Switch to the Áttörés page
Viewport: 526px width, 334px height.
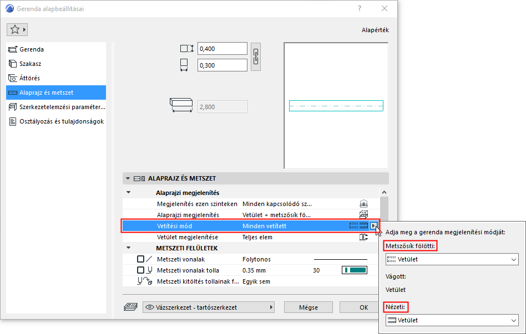56,78
